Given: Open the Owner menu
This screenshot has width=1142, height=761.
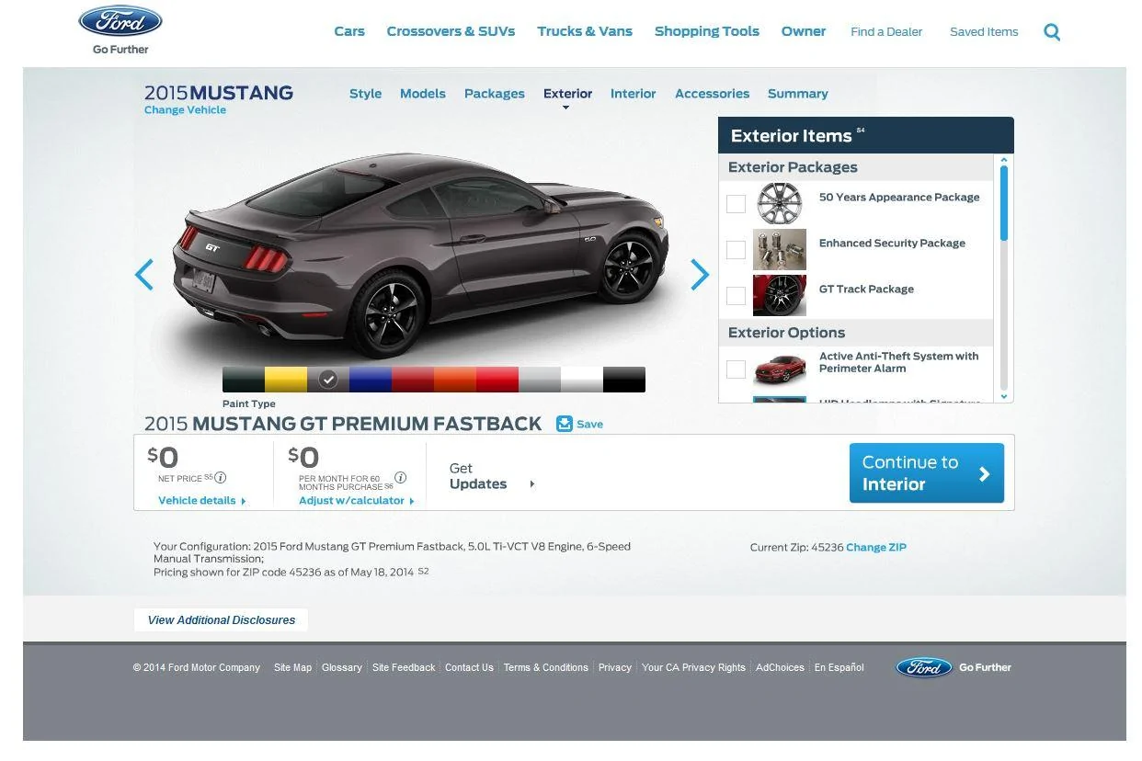Looking at the screenshot, I should pos(804,31).
